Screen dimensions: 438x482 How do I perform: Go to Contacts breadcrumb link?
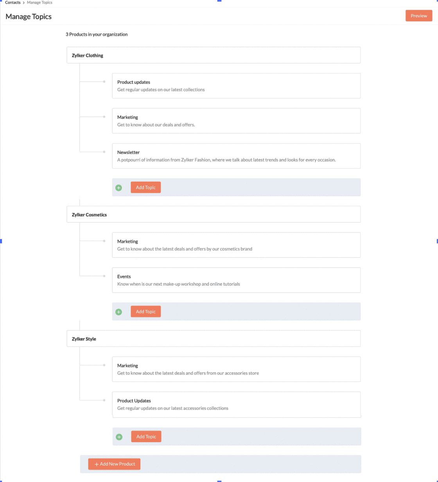pyautogui.click(x=13, y=2)
